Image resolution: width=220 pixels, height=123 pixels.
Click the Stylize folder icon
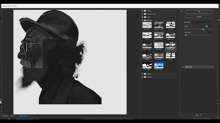145,74
